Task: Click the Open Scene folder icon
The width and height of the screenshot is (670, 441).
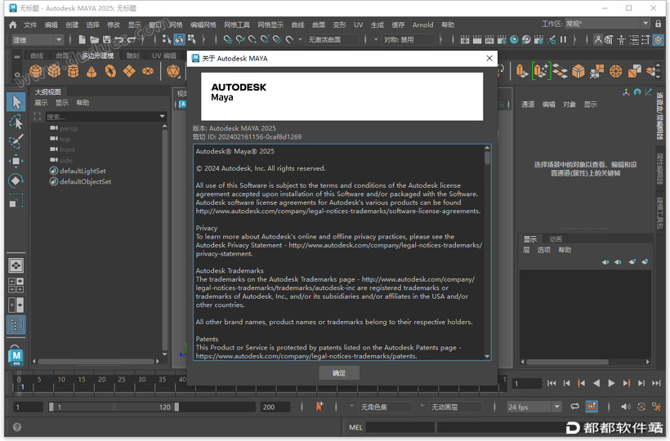Action: (94, 40)
